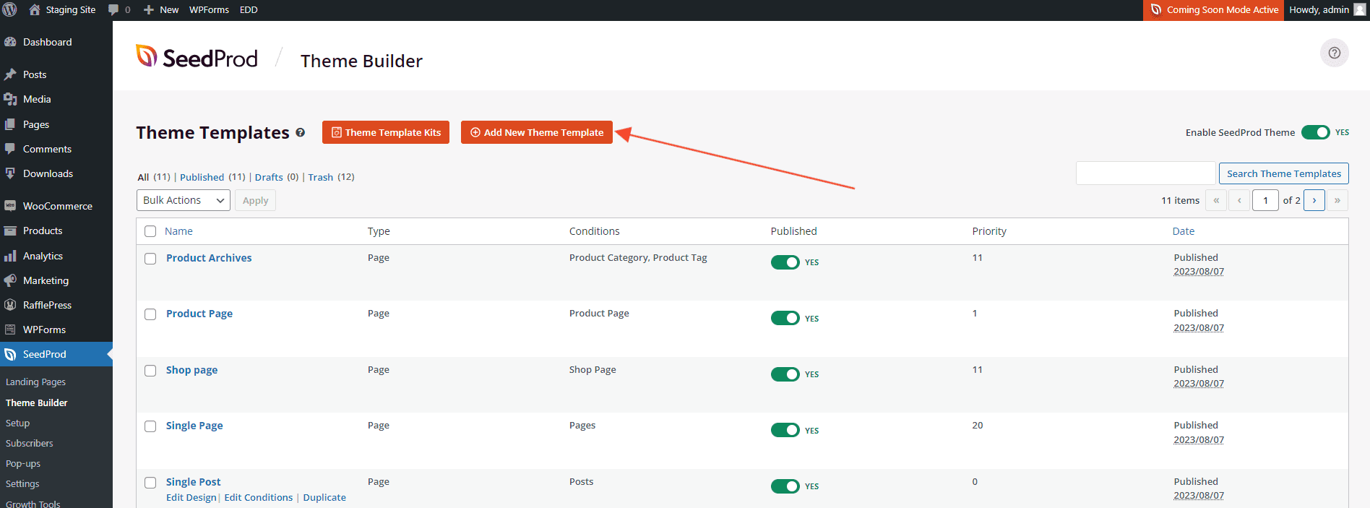Click the SeedProd logo in the header
This screenshot has width=1370, height=508.
coord(197,57)
